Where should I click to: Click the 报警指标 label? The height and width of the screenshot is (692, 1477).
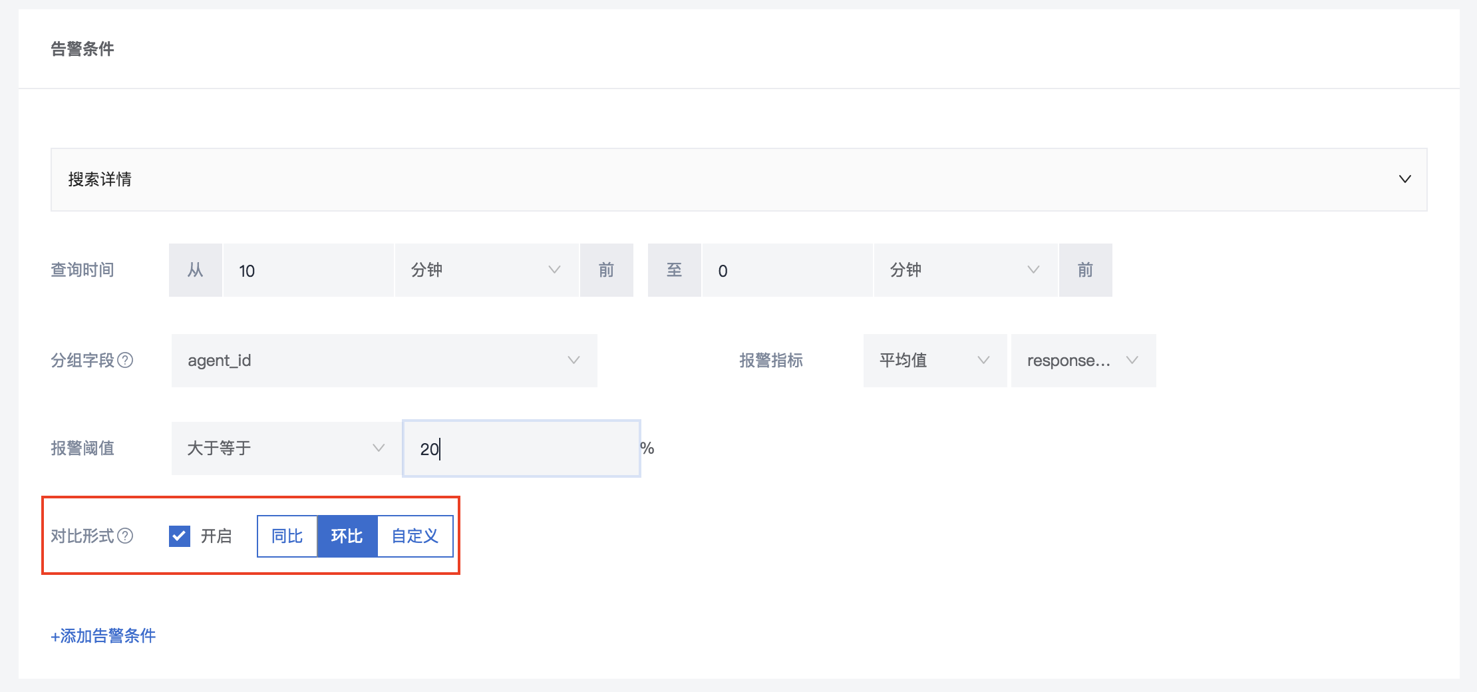click(771, 360)
